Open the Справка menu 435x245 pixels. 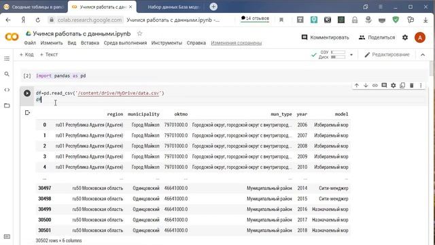[196, 43]
